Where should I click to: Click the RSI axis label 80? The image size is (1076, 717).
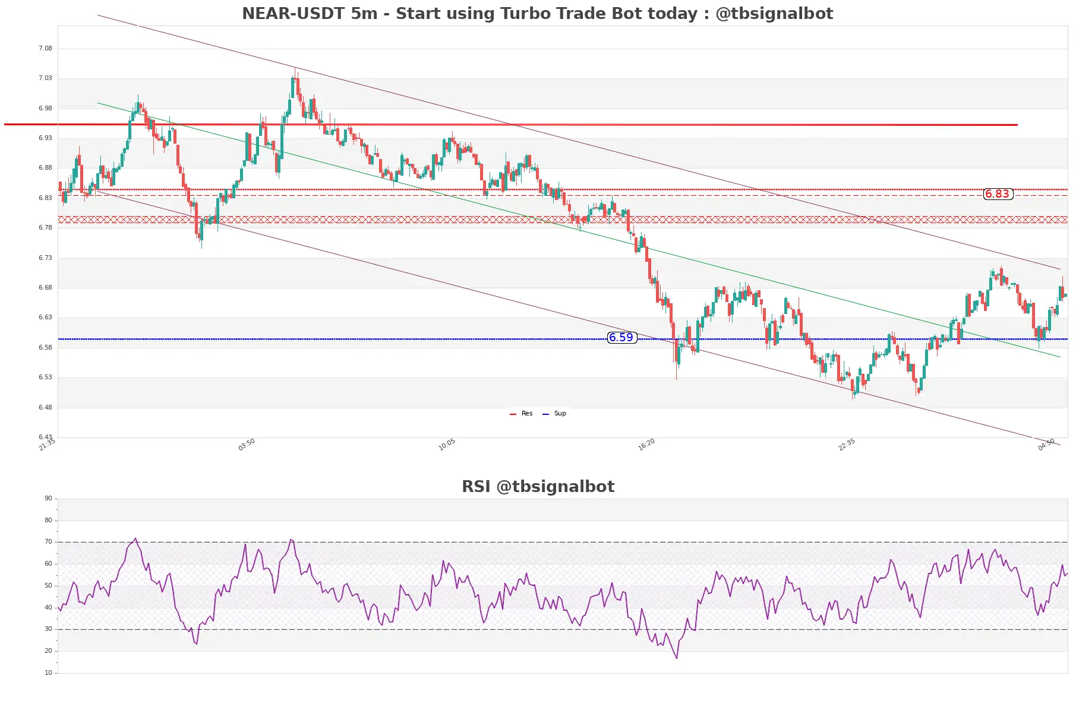(x=48, y=521)
